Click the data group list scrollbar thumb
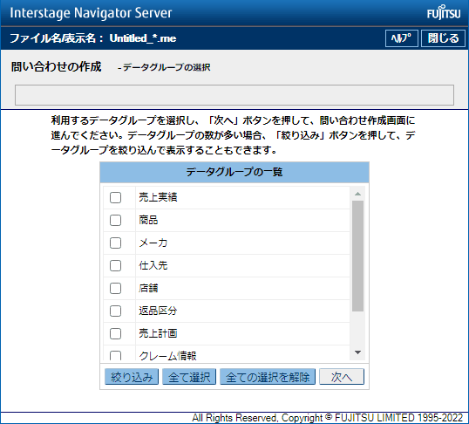Image resolution: width=469 pixels, height=424 pixels. [357, 256]
